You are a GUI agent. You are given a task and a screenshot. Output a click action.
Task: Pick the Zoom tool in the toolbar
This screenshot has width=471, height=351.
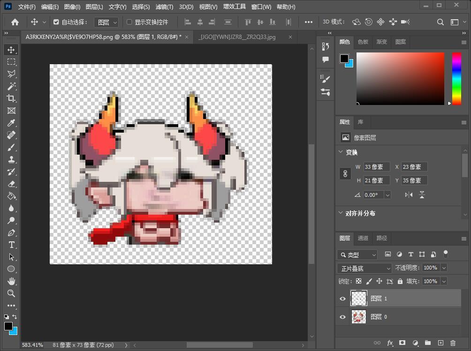click(11, 293)
